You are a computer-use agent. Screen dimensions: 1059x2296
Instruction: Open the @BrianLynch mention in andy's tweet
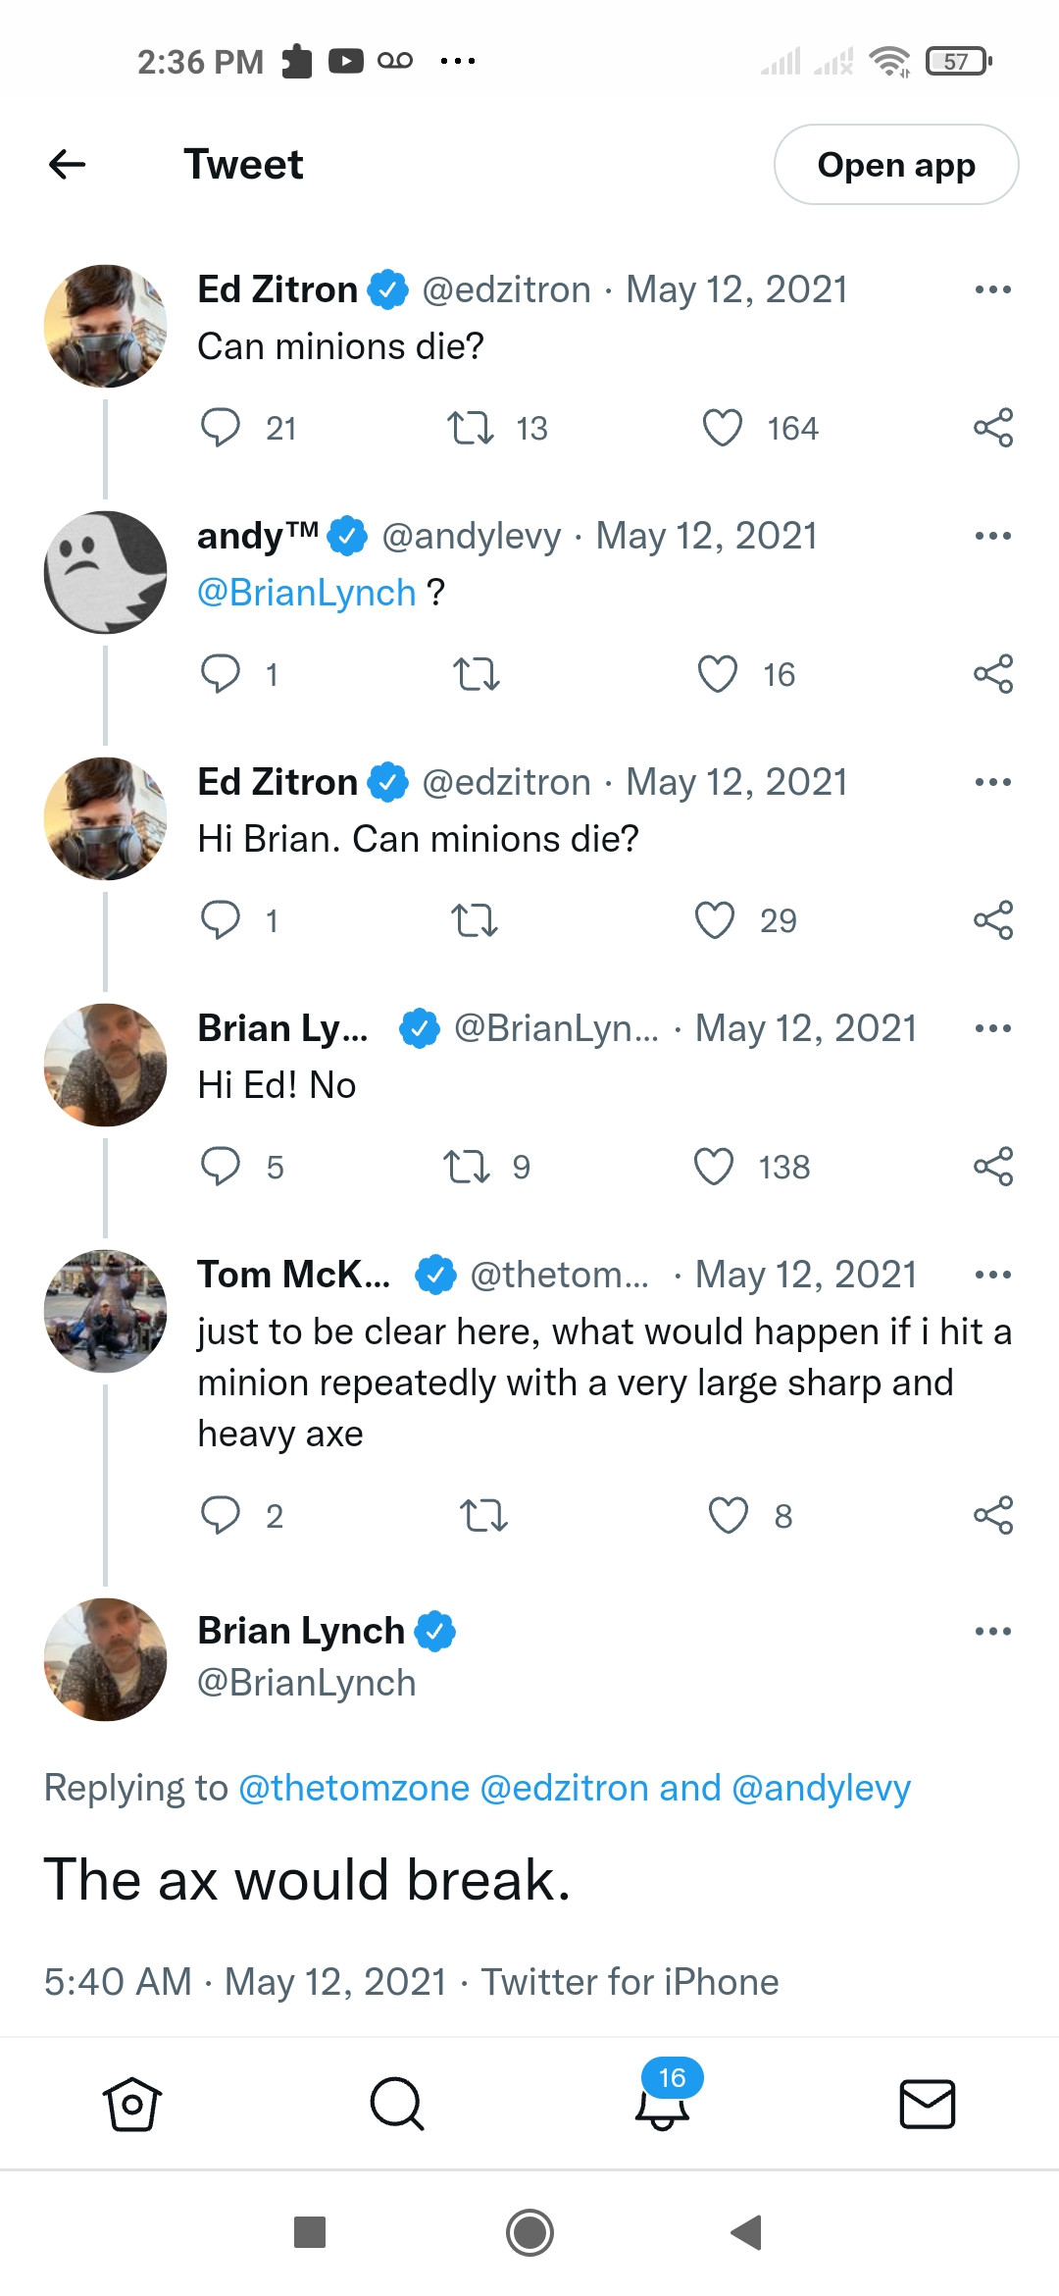(x=307, y=593)
